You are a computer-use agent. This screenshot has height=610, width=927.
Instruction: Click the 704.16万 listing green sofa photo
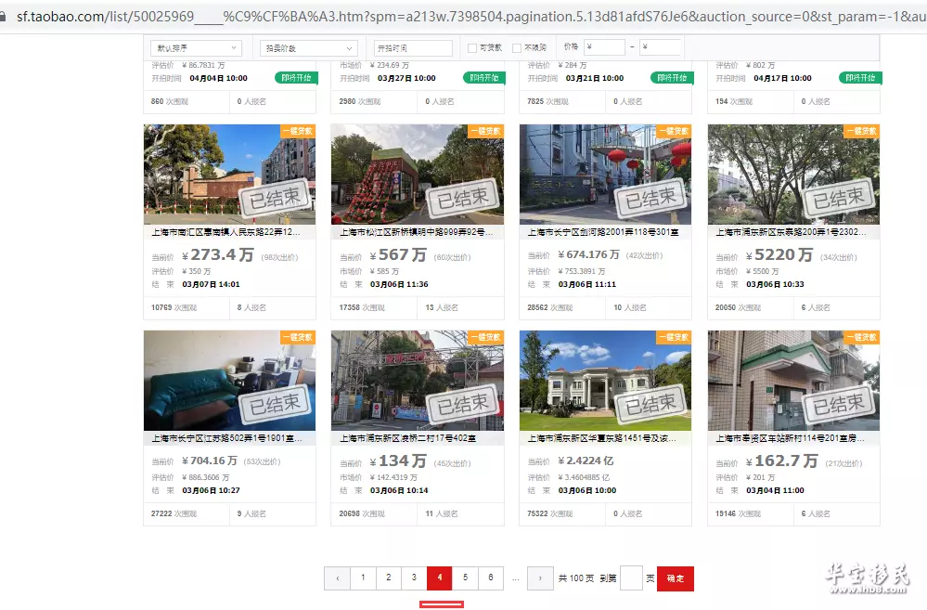[x=229, y=381]
